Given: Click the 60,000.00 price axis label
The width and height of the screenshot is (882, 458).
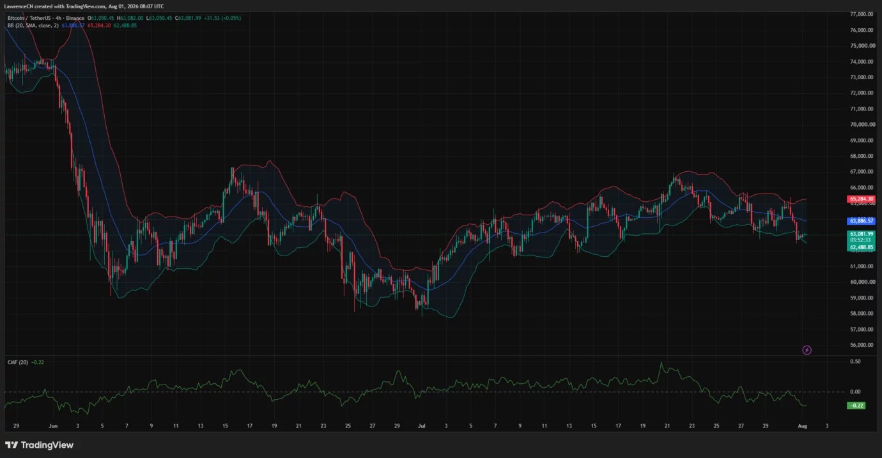Looking at the screenshot, I should [862, 282].
